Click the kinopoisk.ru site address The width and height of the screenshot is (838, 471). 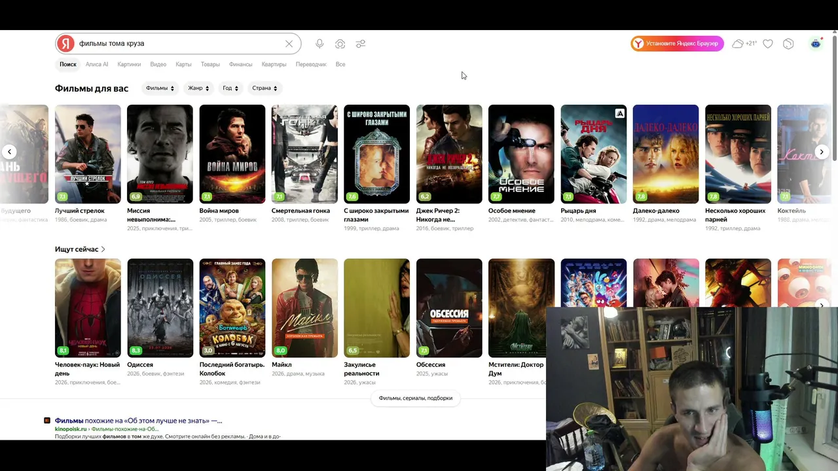pos(71,429)
